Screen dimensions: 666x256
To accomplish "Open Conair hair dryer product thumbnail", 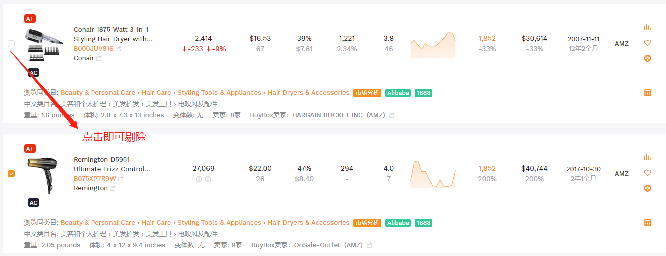I will (44, 45).
